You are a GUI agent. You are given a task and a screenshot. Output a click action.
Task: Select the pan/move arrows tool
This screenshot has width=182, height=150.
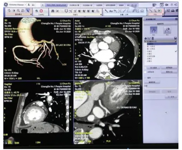9,11
